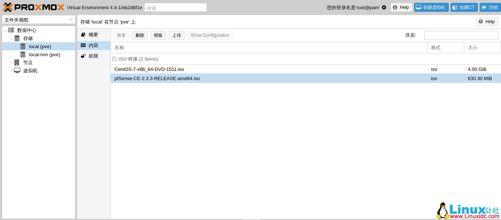The image size is (501, 220).
Task: Collapse the ISO 映像 (2 Items) group
Action: 114,59
